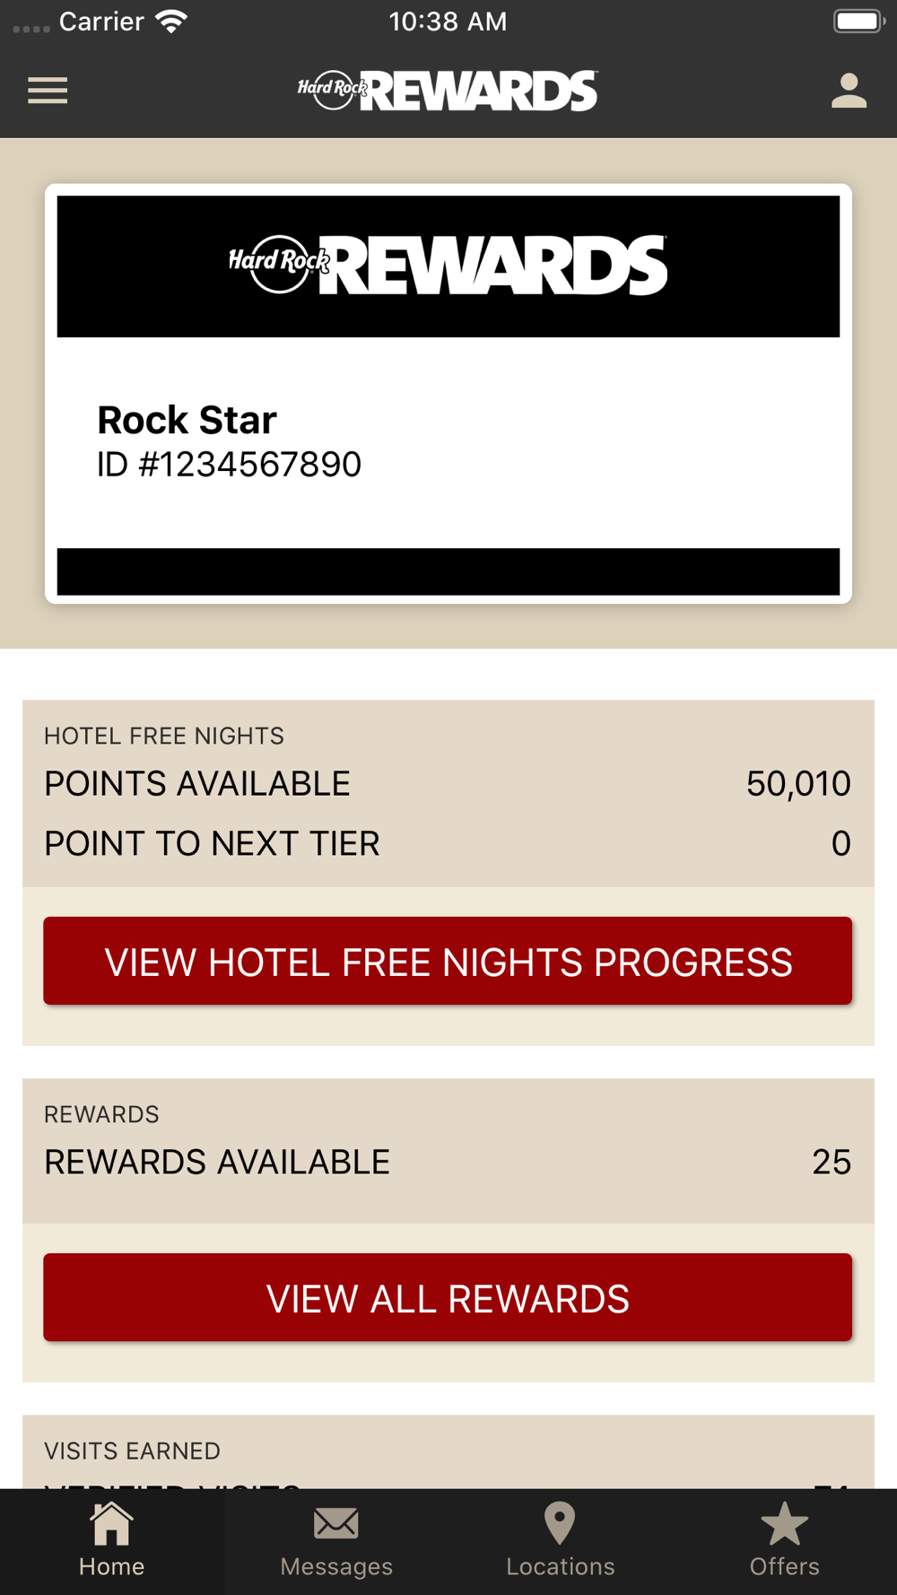Tap the Points Available row
The image size is (897, 1595).
point(448,783)
